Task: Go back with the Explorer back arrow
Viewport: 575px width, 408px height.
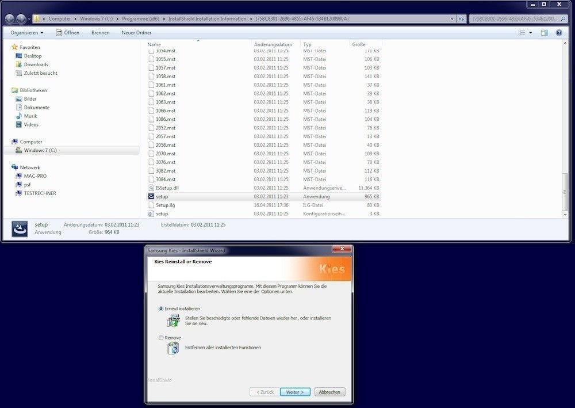Action: 10,18
